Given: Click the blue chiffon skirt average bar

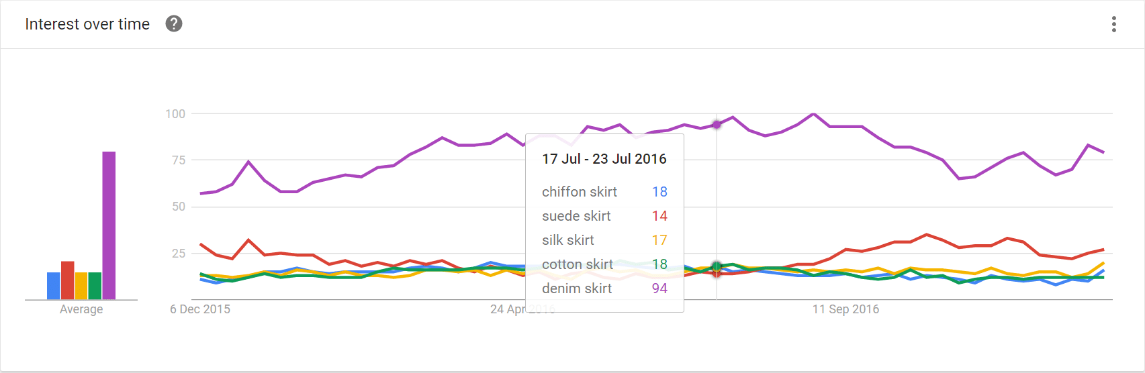Looking at the screenshot, I should (x=54, y=286).
